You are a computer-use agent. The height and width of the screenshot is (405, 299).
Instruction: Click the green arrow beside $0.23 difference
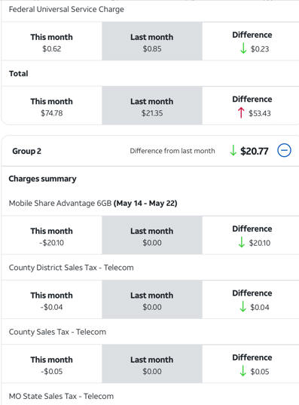pyautogui.click(x=243, y=48)
